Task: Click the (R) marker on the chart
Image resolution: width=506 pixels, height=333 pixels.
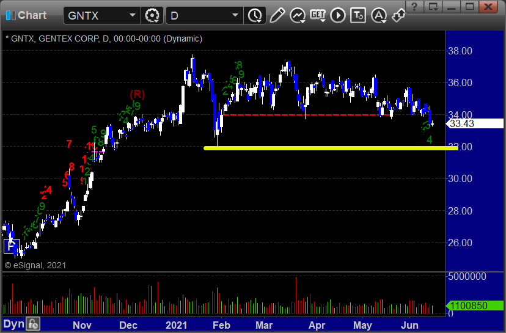Action: (x=137, y=95)
